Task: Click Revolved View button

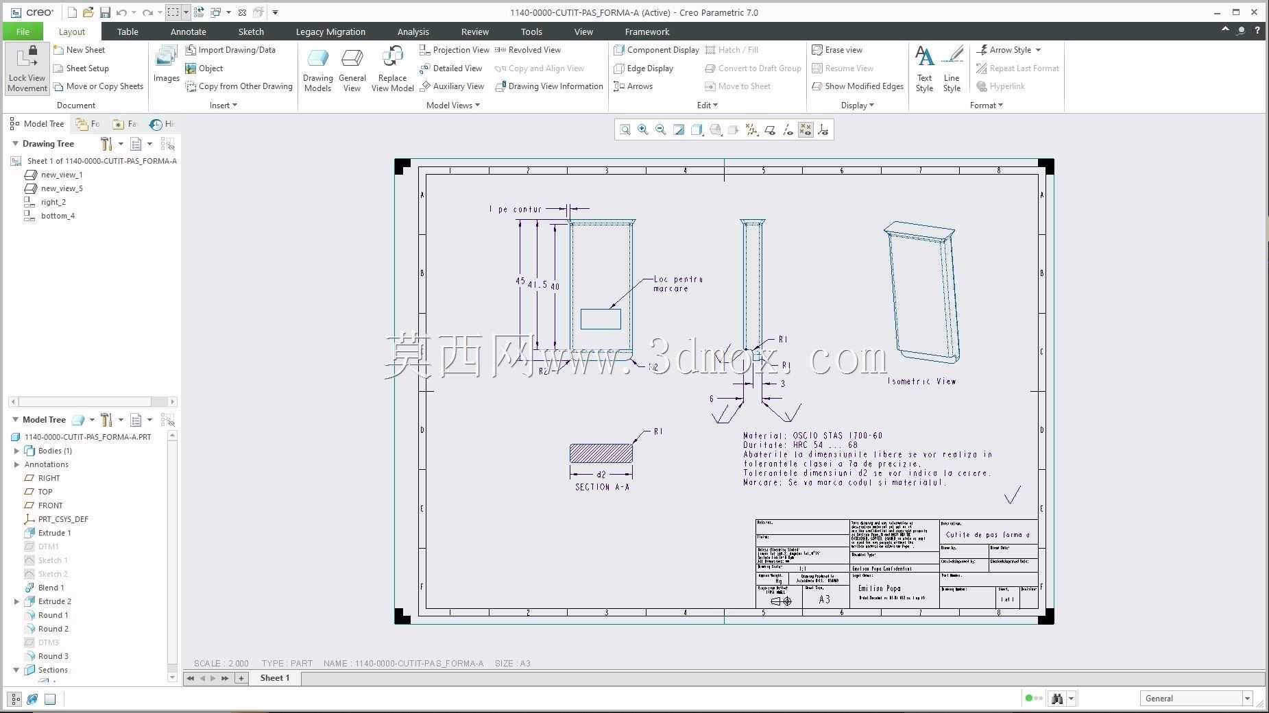Action: coord(529,50)
